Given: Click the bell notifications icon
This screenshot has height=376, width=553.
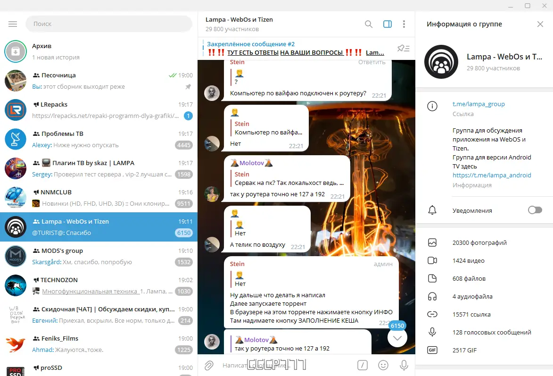Looking at the screenshot, I should point(432,210).
